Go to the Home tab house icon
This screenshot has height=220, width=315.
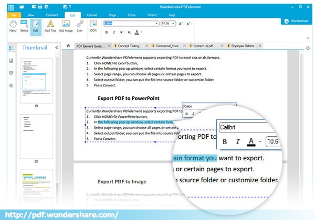68,46
